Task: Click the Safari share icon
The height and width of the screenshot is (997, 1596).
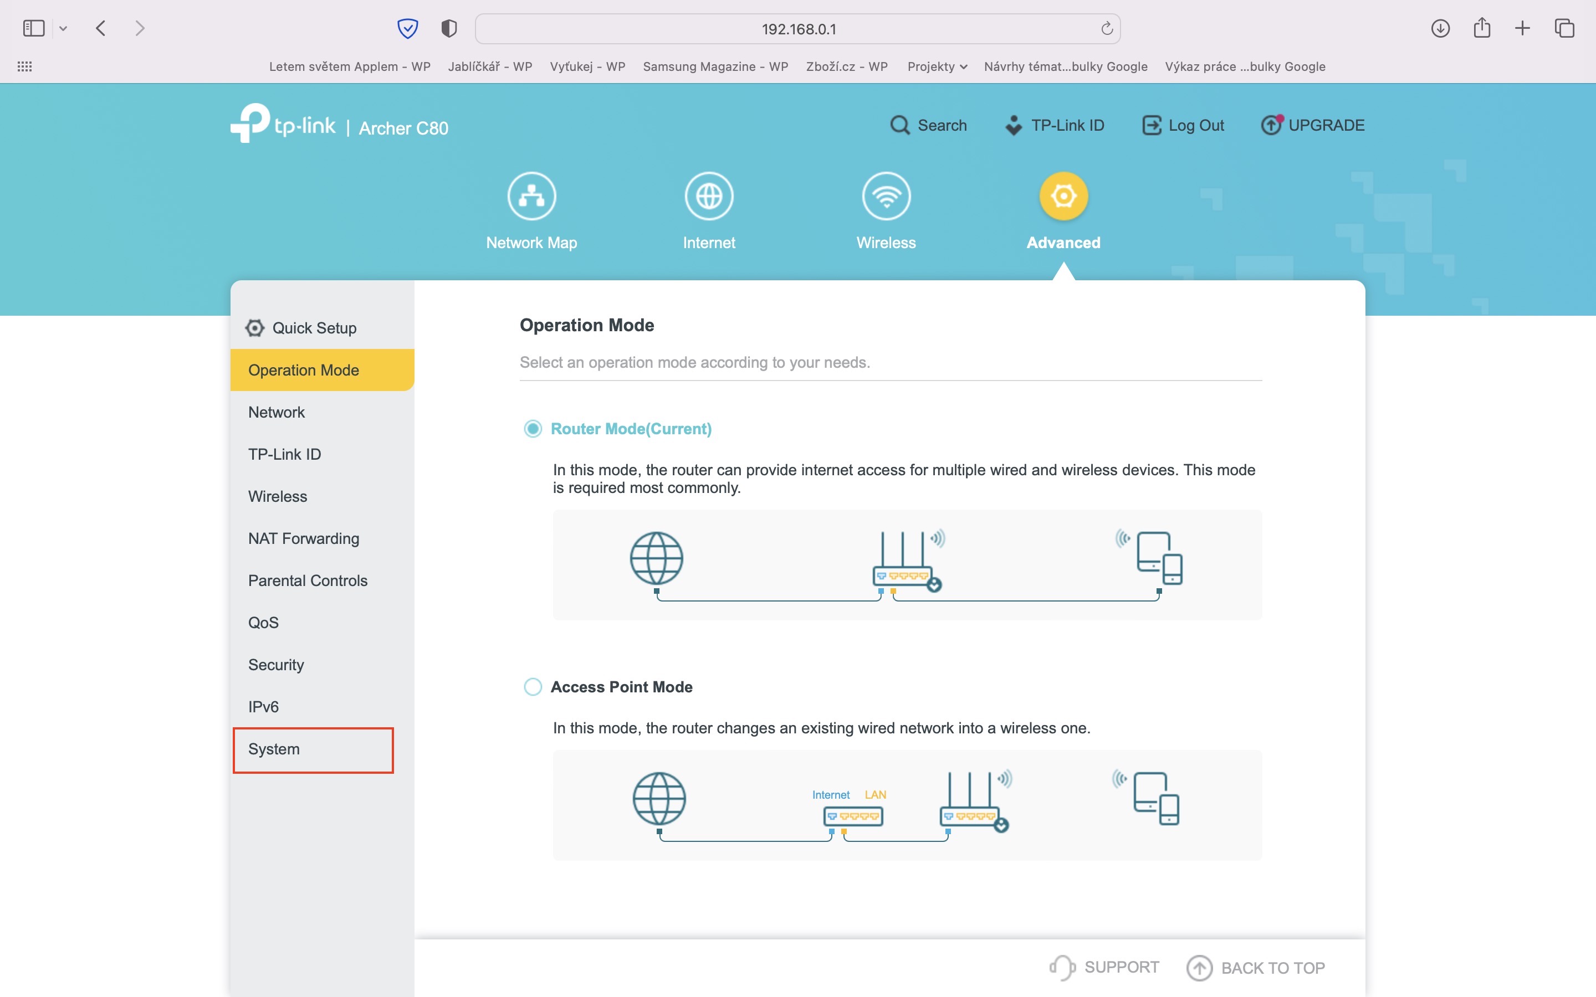Action: (x=1482, y=28)
